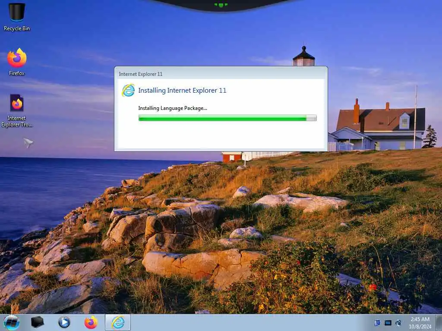Select the Firefox desktop shortcut
The width and height of the screenshot is (442, 331).
17,62
